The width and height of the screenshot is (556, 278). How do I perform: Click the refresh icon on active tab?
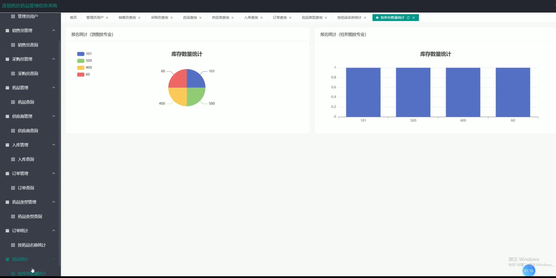[408, 18]
